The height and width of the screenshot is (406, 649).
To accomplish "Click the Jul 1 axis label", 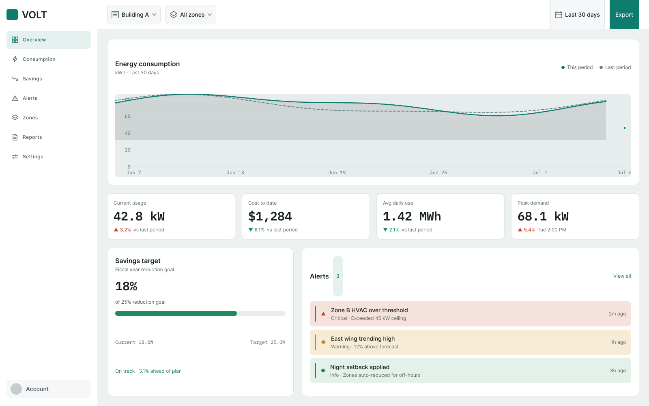I will [x=540, y=173].
